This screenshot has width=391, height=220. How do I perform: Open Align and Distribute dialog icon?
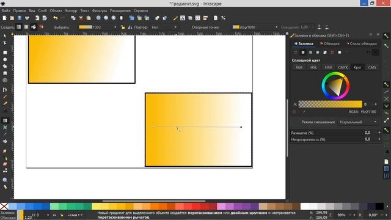[x=205, y=18]
